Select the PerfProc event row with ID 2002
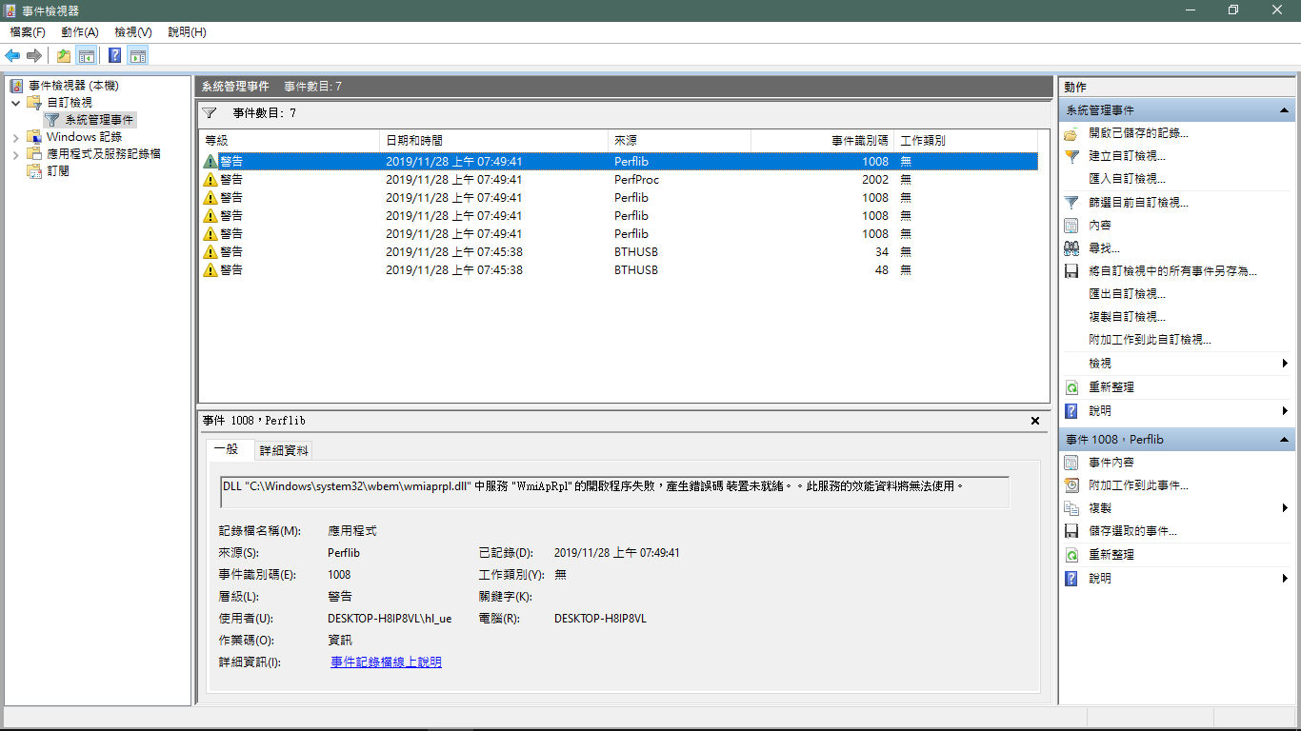The image size is (1301, 731). [x=618, y=180]
